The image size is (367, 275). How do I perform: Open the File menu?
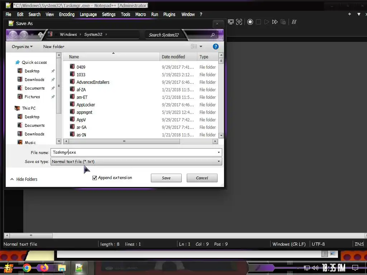tap(9, 14)
